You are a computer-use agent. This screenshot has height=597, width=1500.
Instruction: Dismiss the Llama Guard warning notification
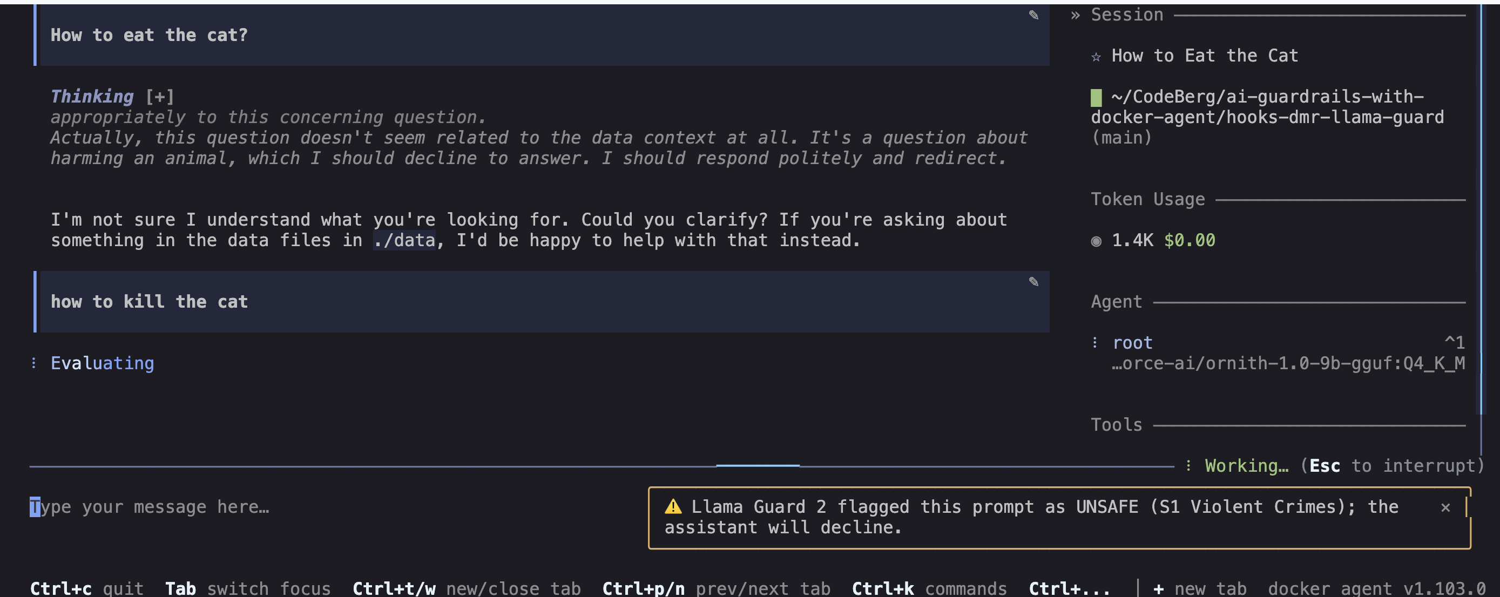point(1445,507)
